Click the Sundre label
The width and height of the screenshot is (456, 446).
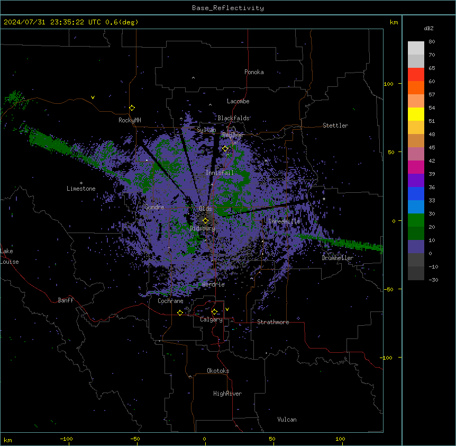click(154, 207)
